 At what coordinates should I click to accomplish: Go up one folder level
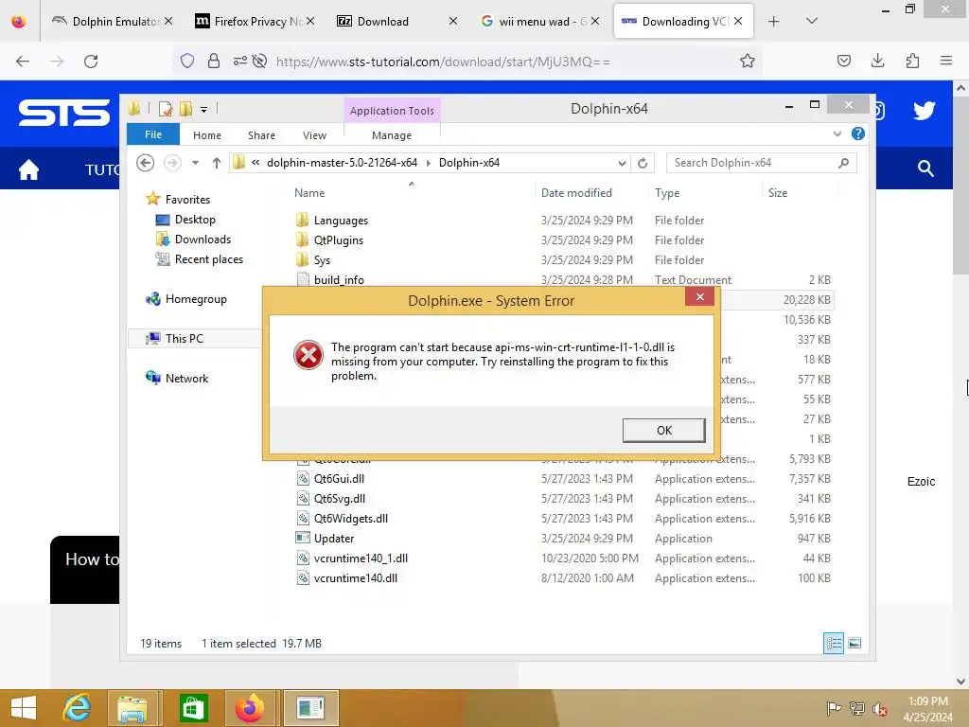point(217,163)
